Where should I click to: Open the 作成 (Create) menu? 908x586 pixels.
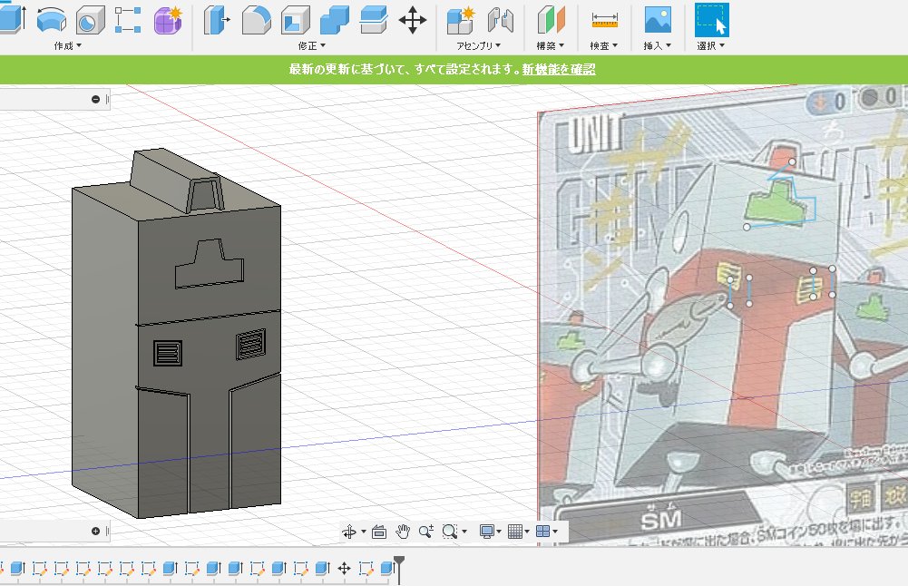[x=68, y=45]
